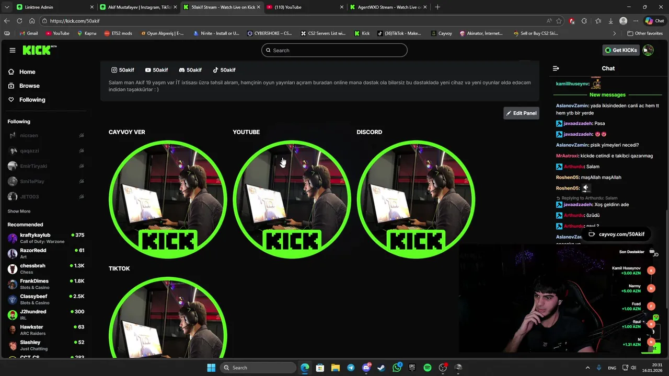Toggle notifications for qaqazzi
This screenshot has height=376, width=669.
[x=82, y=150]
